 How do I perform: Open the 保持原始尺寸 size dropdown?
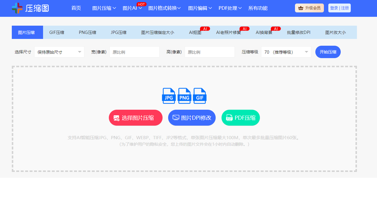click(x=59, y=52)
